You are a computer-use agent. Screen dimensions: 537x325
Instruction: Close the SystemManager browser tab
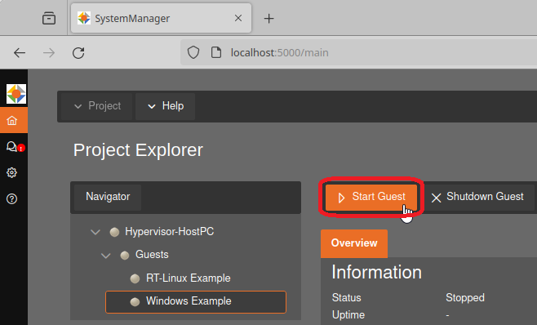click(x=238, y=18)
